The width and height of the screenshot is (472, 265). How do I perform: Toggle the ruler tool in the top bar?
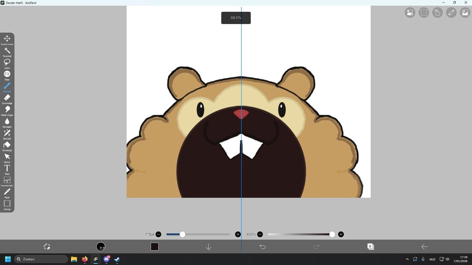[451, 13]
